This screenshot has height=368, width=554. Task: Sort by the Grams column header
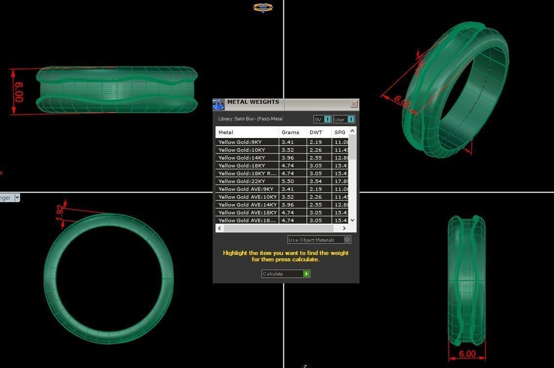click(x=292, y=132)
